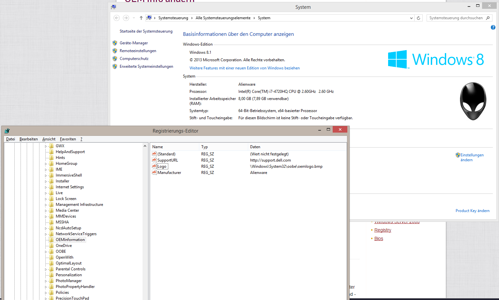Select the Personalization registry key
This screenshot has height=300, width=499.
(x=69, y=275)
